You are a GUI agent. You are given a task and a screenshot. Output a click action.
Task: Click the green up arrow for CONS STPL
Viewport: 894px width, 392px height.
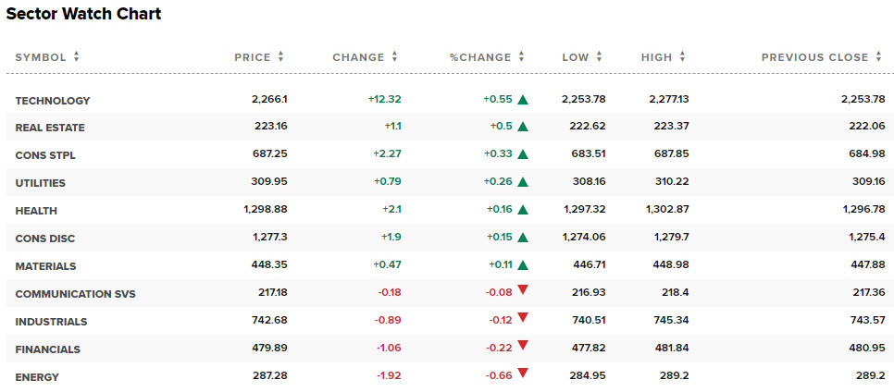[x=523, y=154]
